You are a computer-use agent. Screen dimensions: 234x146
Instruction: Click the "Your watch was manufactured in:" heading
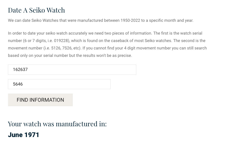57,124
